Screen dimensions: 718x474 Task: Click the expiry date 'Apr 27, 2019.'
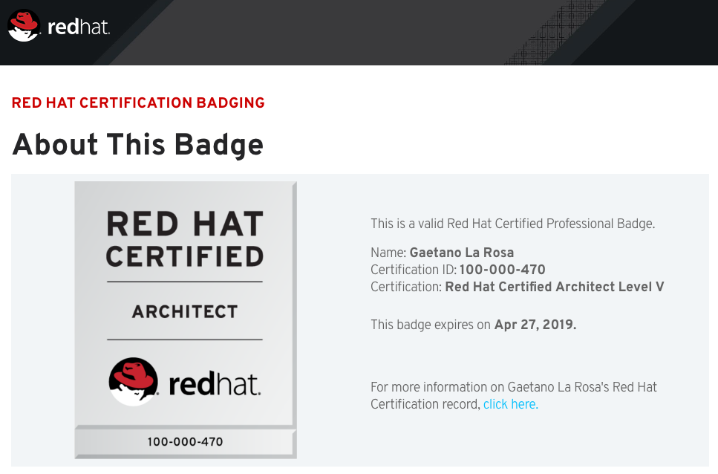point(535,324)
